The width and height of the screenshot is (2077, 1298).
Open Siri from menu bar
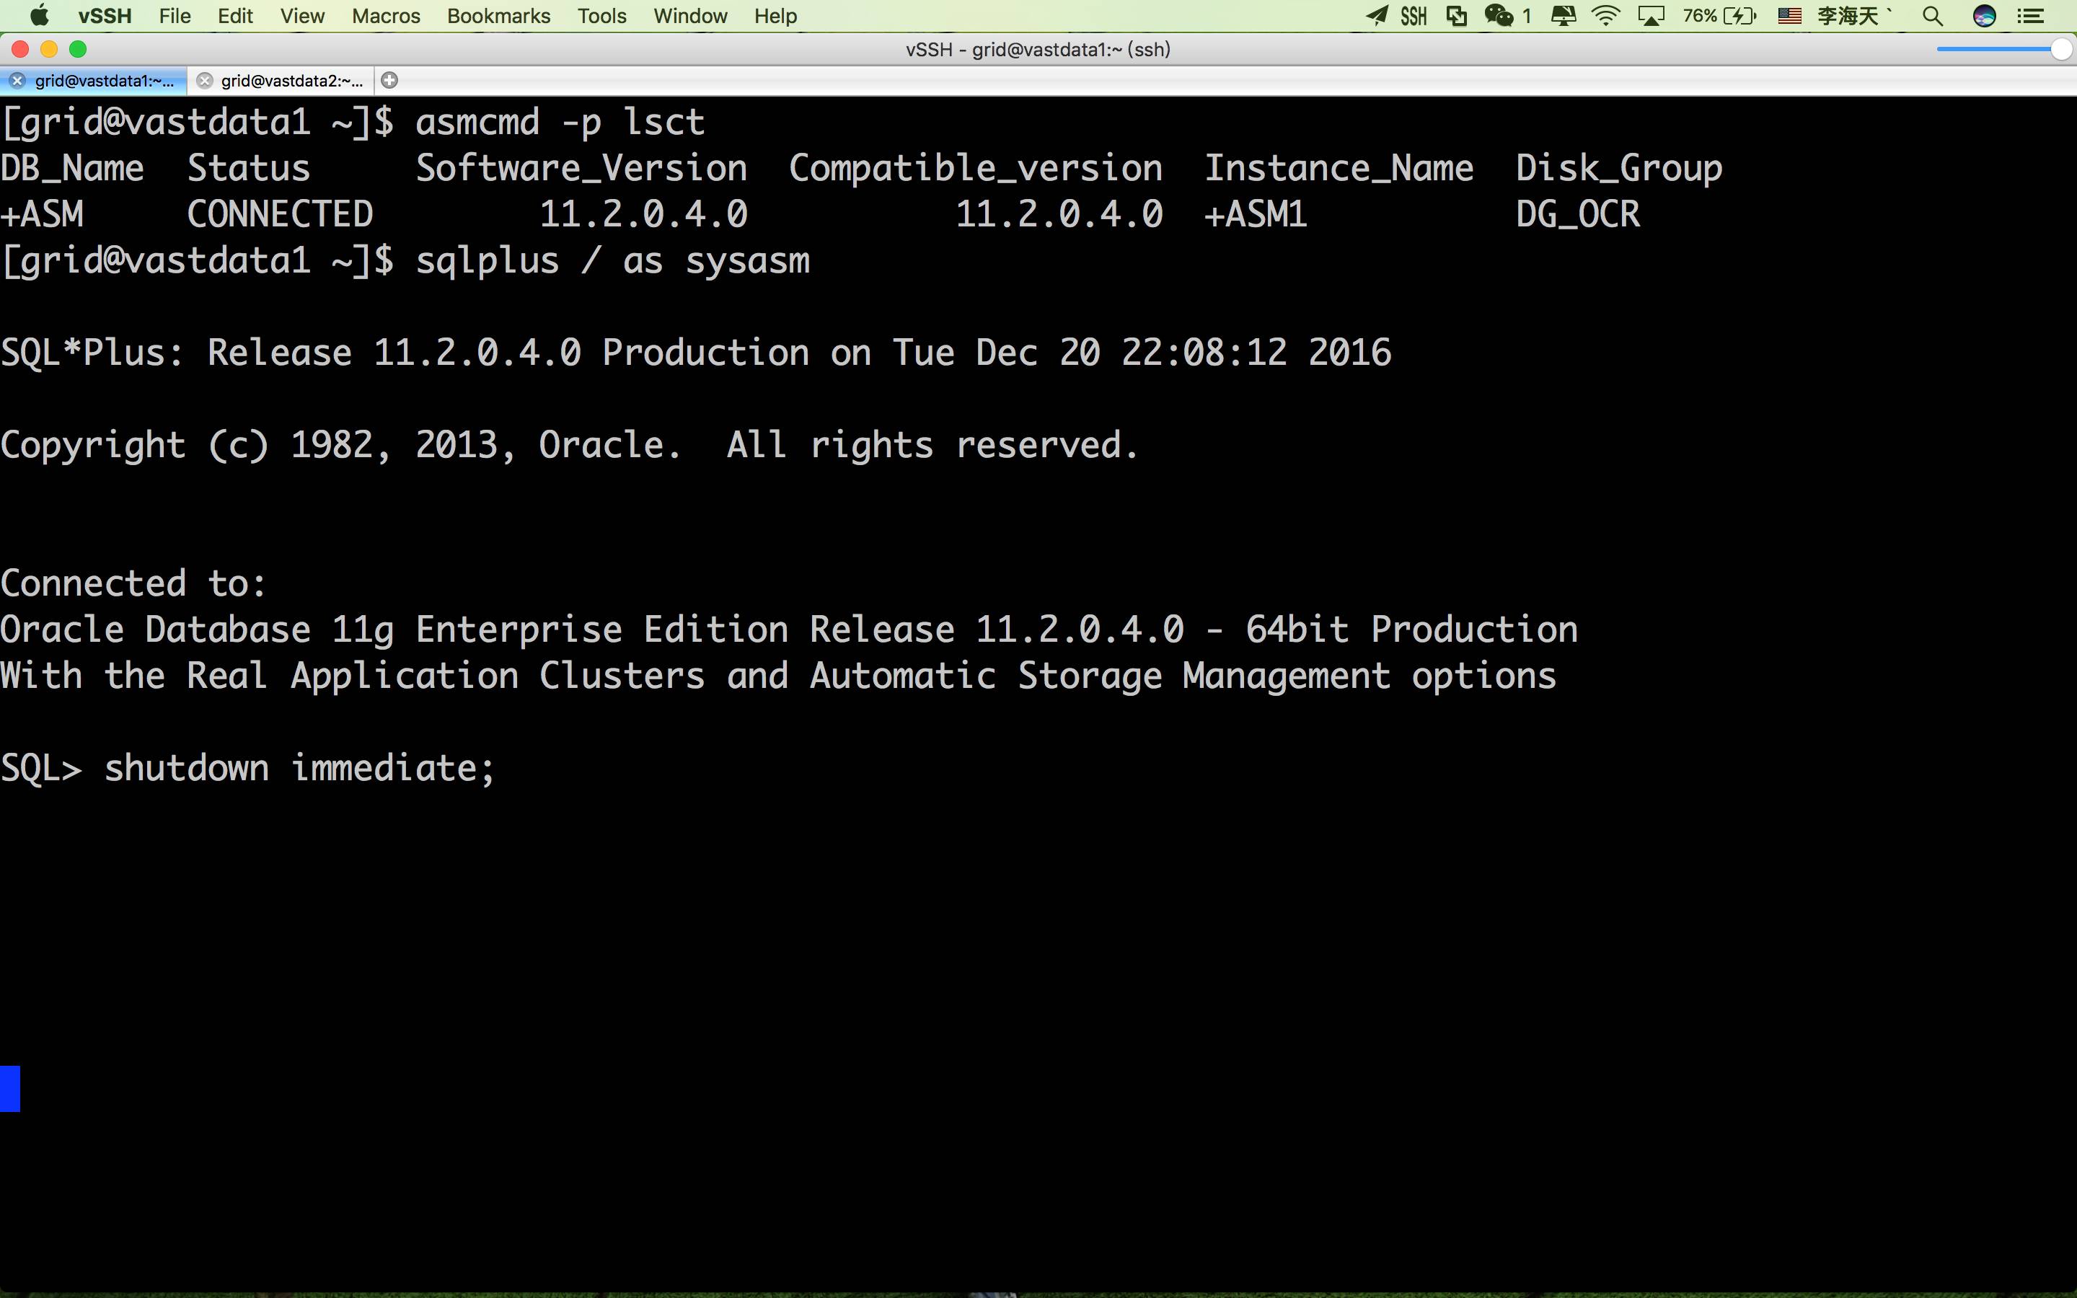pos(1983,15)
